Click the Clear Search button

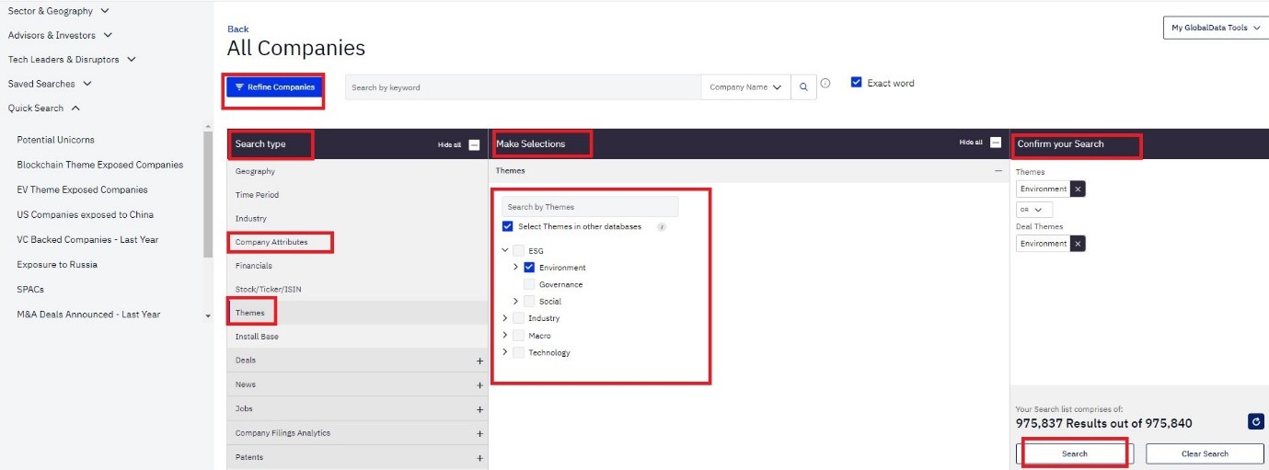click(x=1204, y=453)
